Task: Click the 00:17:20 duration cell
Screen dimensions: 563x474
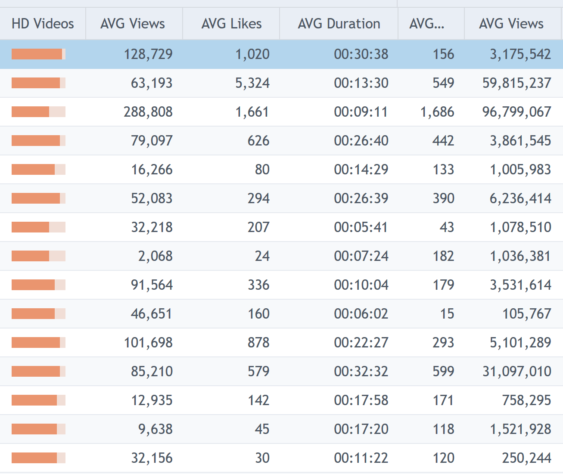Action: 361,429
